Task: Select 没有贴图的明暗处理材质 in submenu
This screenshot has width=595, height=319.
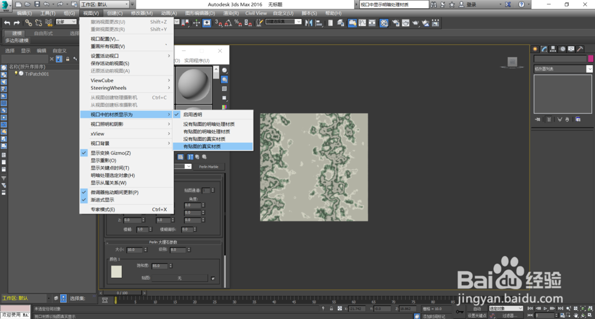Action: [x=212, y=124]
